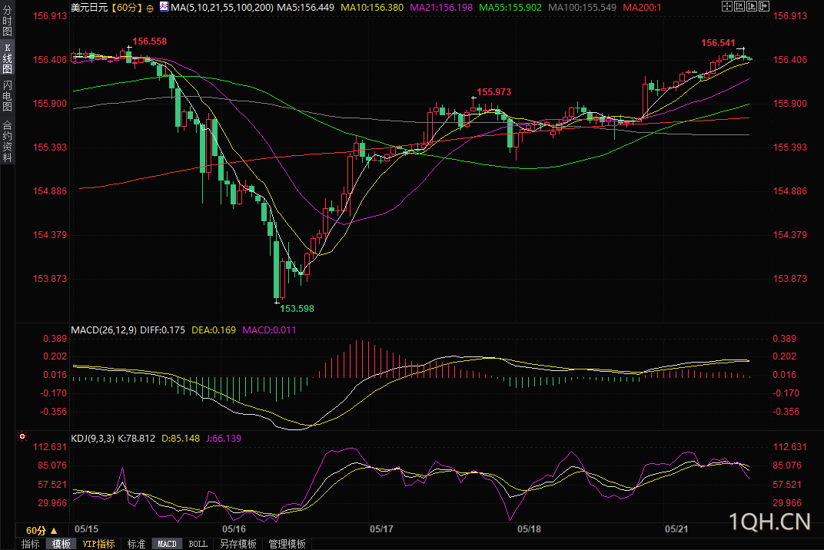
Task: Click the MA21:156.198 value
Action: 441,8
